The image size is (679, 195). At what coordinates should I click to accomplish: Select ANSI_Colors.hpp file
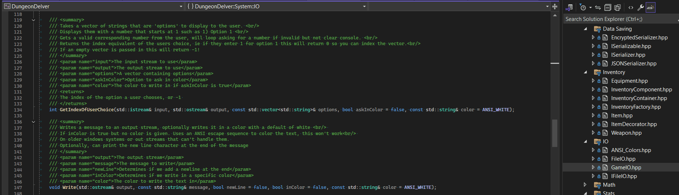(631, 150)
